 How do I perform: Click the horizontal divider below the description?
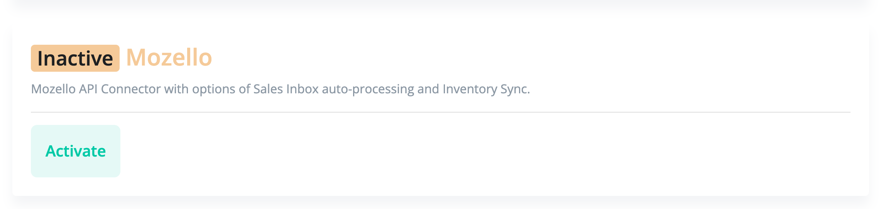440,112
